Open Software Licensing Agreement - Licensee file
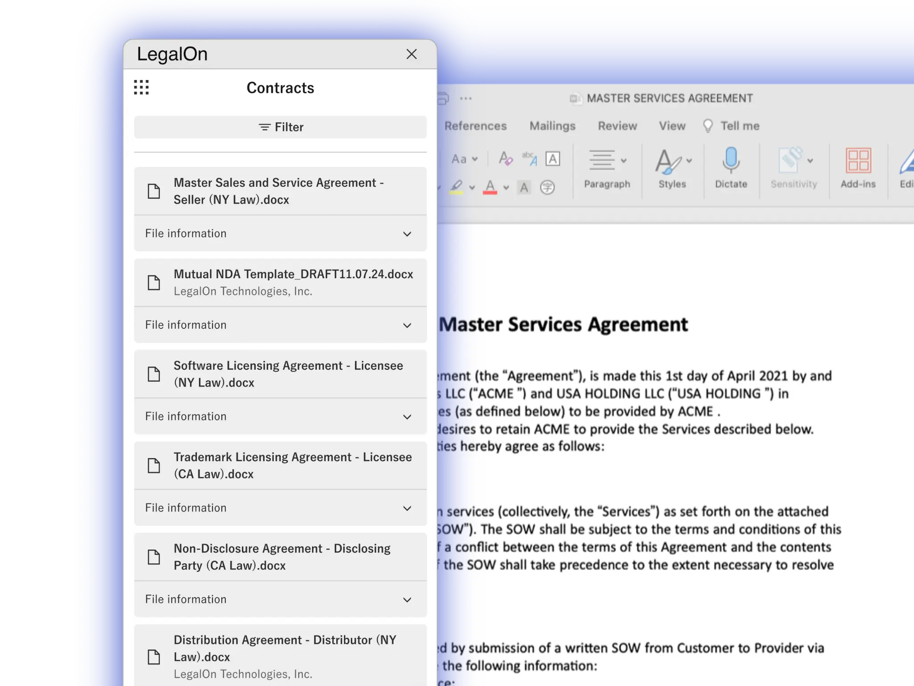The height and width of the screenshot is (686, 914). click(x=280, y=374)
